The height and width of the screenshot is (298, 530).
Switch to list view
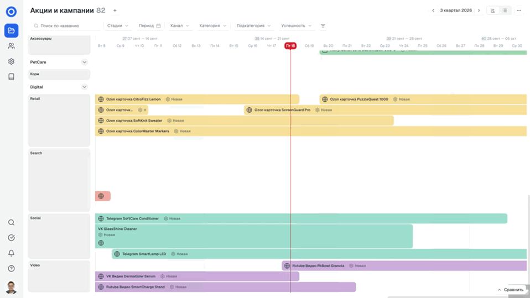[x=505, y=11]
